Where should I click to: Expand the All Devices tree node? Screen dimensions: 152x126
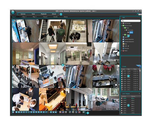click(122, 23)
